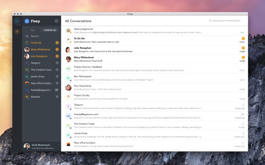
Task: Click the magnifier icon beside sidebar Search
Action: point(27,36)
